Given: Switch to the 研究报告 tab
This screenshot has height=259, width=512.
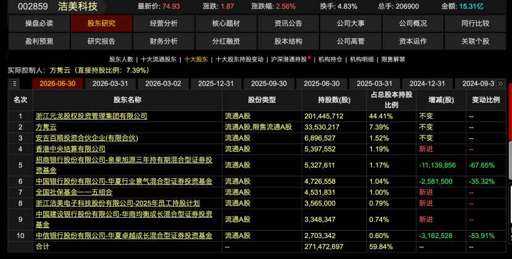Looking at the screenshot, I should (101, 41).
